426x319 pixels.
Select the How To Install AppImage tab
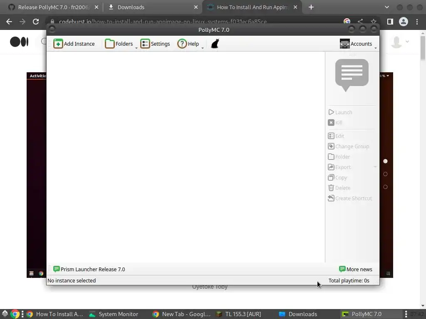(253, 7)
